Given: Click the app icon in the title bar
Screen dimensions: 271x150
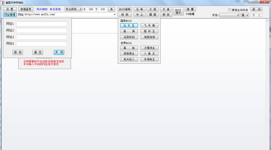Looking at the screenshot, I should 3,3.
